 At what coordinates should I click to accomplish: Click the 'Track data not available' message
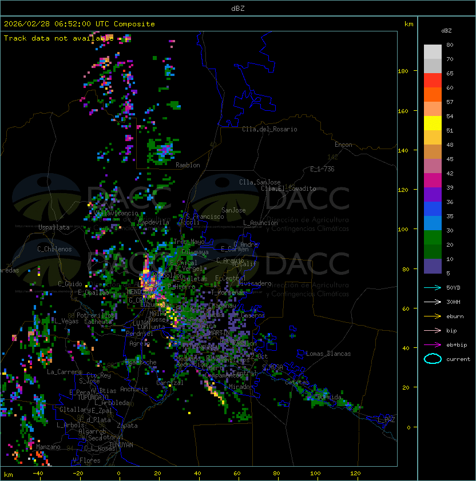[59, 38]
